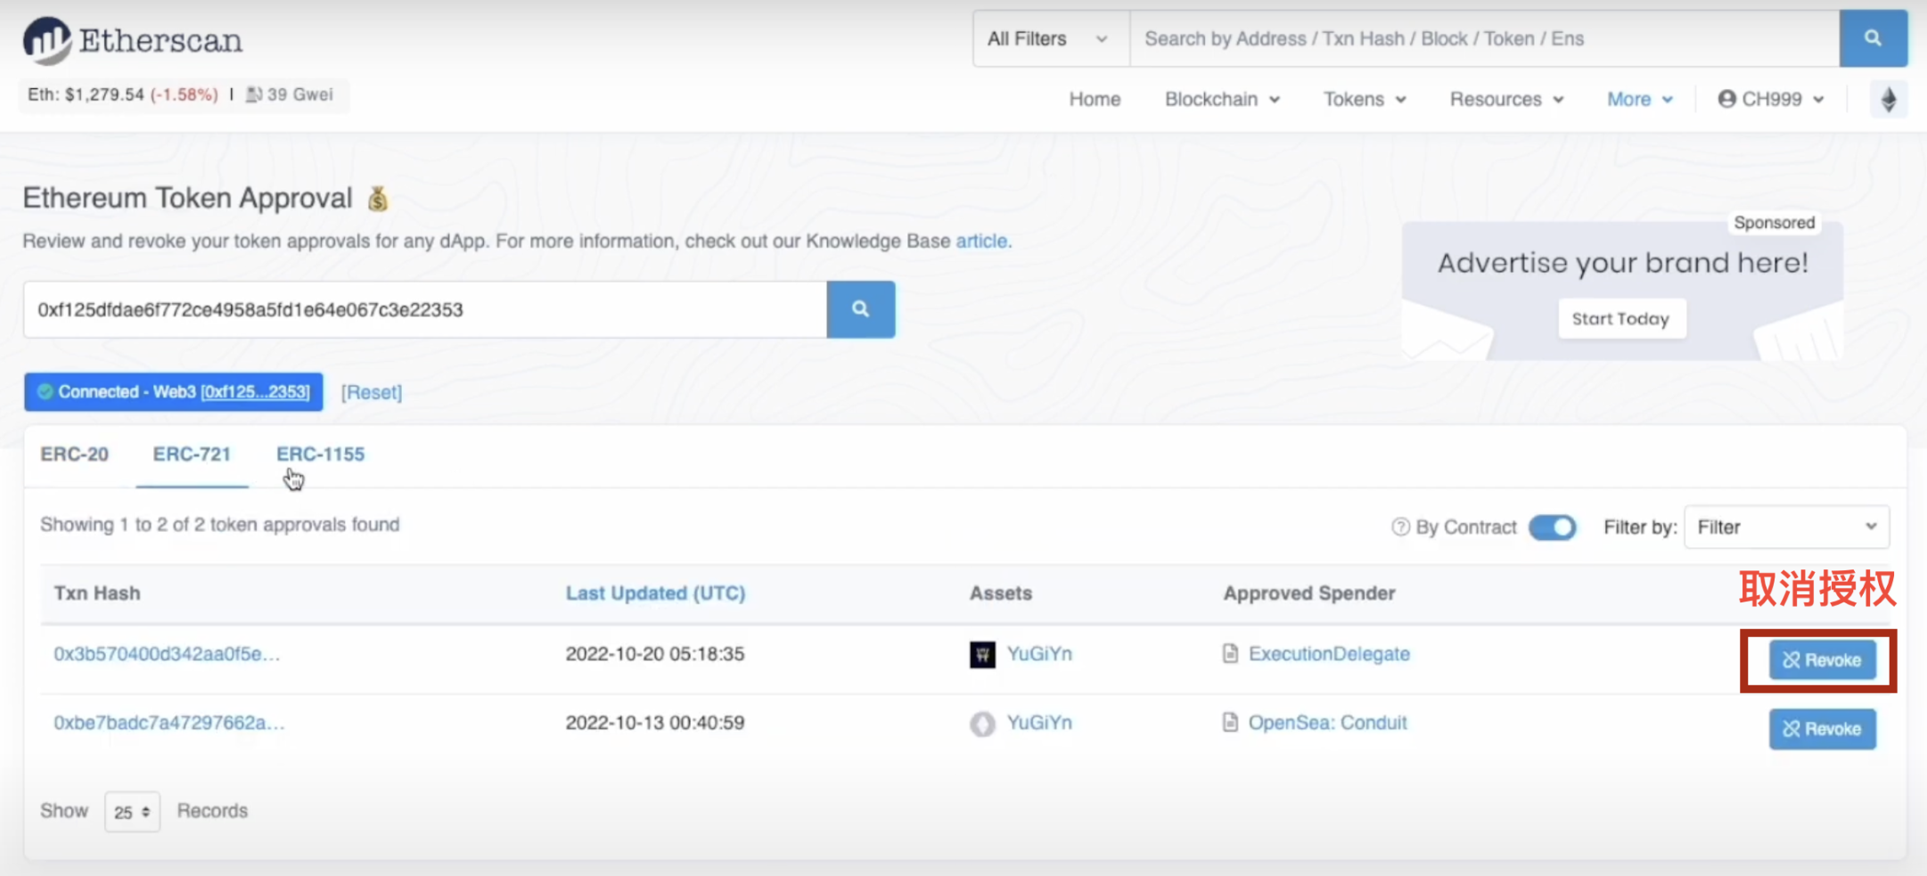
Task: Toggle the By Contract switch
Action: [x=1552, y=527]
